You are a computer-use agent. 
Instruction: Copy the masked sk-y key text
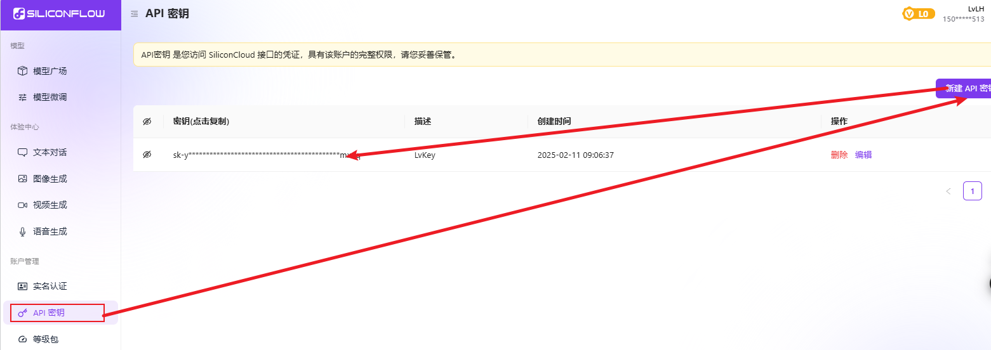tap(267, 155)
